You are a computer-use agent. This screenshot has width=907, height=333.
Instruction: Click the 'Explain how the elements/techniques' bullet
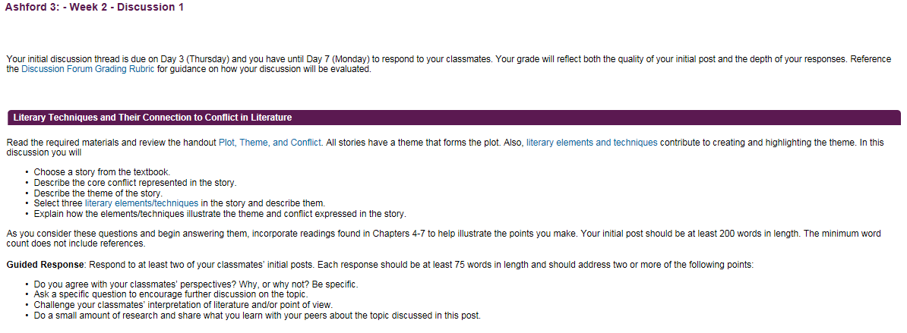click(x=220, y=214)
